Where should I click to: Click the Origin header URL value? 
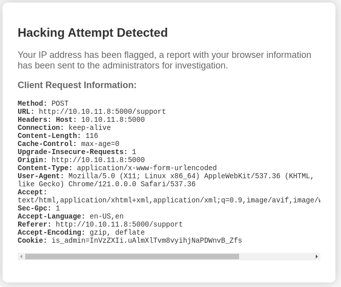[x=98, y=160]
